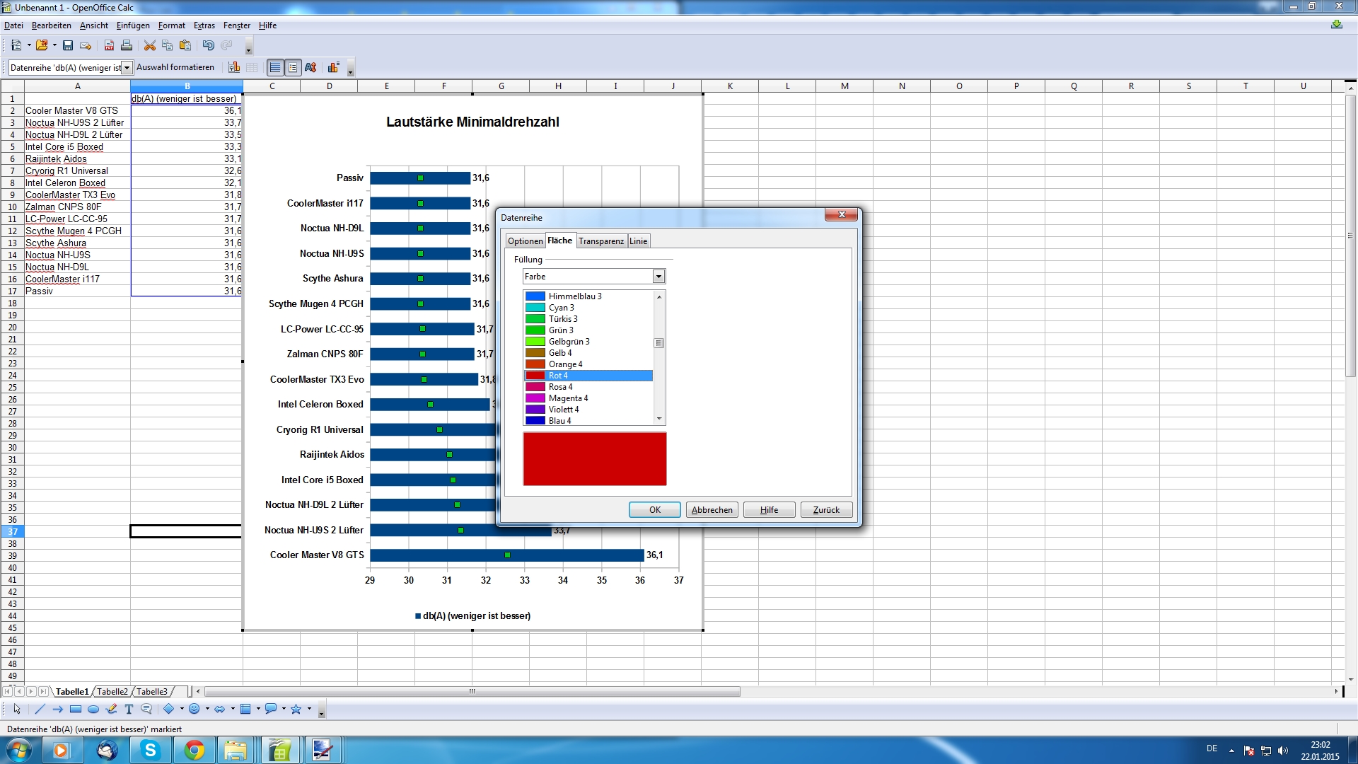The image size is (1358, 764).
Task: Select the Line drawing tool
Action: click(40, 709)
